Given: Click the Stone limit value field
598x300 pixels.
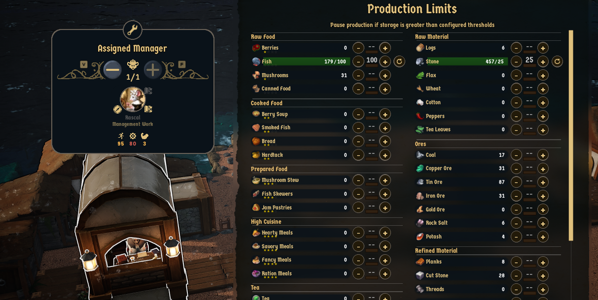Looking at the screenshot, I should 529,60.
